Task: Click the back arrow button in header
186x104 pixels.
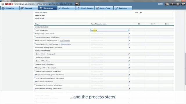Action: click(x=77, y=4)
